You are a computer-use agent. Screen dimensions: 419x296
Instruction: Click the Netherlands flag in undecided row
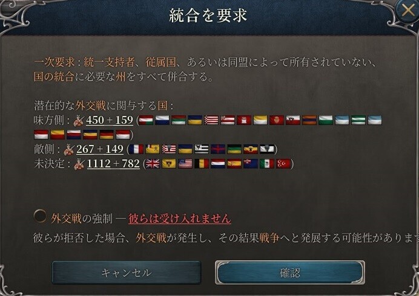click(218, 164)
